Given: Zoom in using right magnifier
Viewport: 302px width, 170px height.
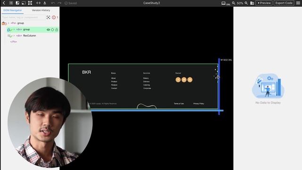Looking at the screenshot, I should [246, 3].
